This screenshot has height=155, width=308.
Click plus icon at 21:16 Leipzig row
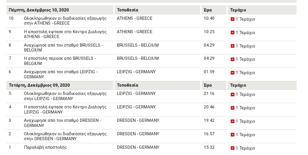[232, 94]
